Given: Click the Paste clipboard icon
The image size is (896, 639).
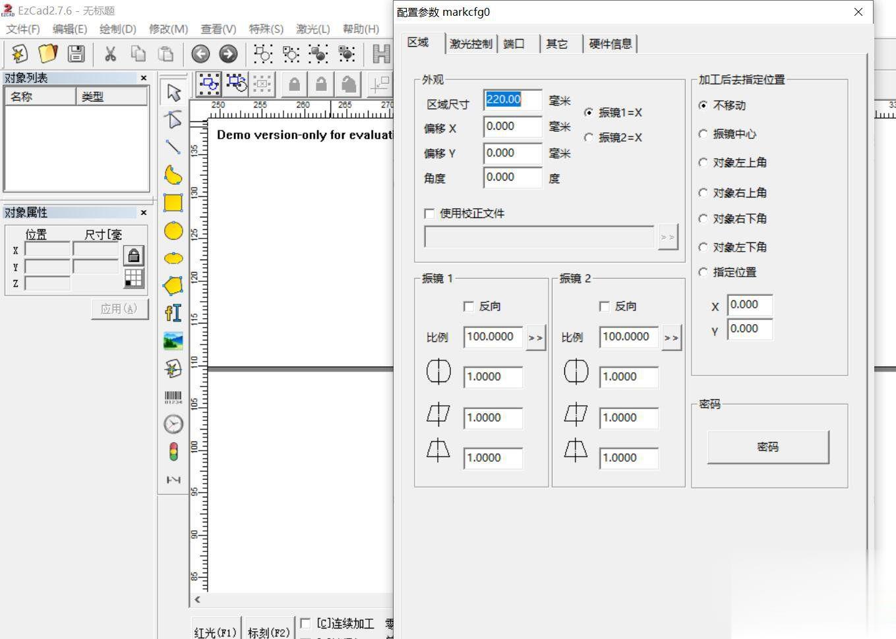Looking at the screenshot, I should pos(166,53).
